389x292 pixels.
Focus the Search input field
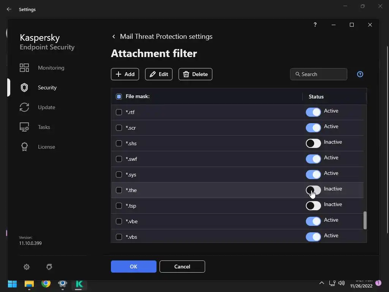319,74
